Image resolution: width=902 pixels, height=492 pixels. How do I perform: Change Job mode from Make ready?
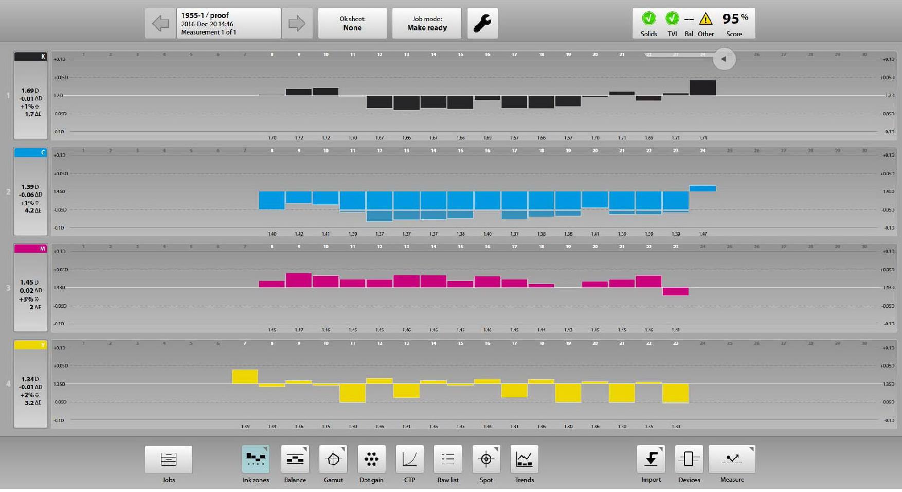[x=427, y=23]
